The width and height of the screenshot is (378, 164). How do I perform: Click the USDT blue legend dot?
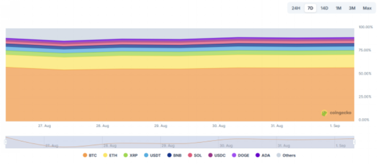click(146, 155)
